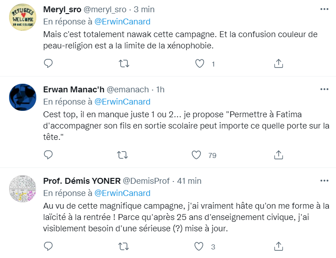Reply to Erwan Manac'h's tweet
336x258 pixels.
click(x=49, y=155)
